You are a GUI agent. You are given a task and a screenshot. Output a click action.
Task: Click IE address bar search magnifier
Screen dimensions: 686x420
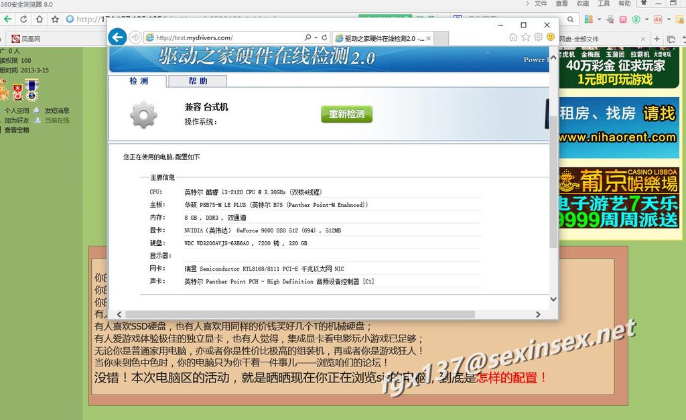(x=308, y=38)
